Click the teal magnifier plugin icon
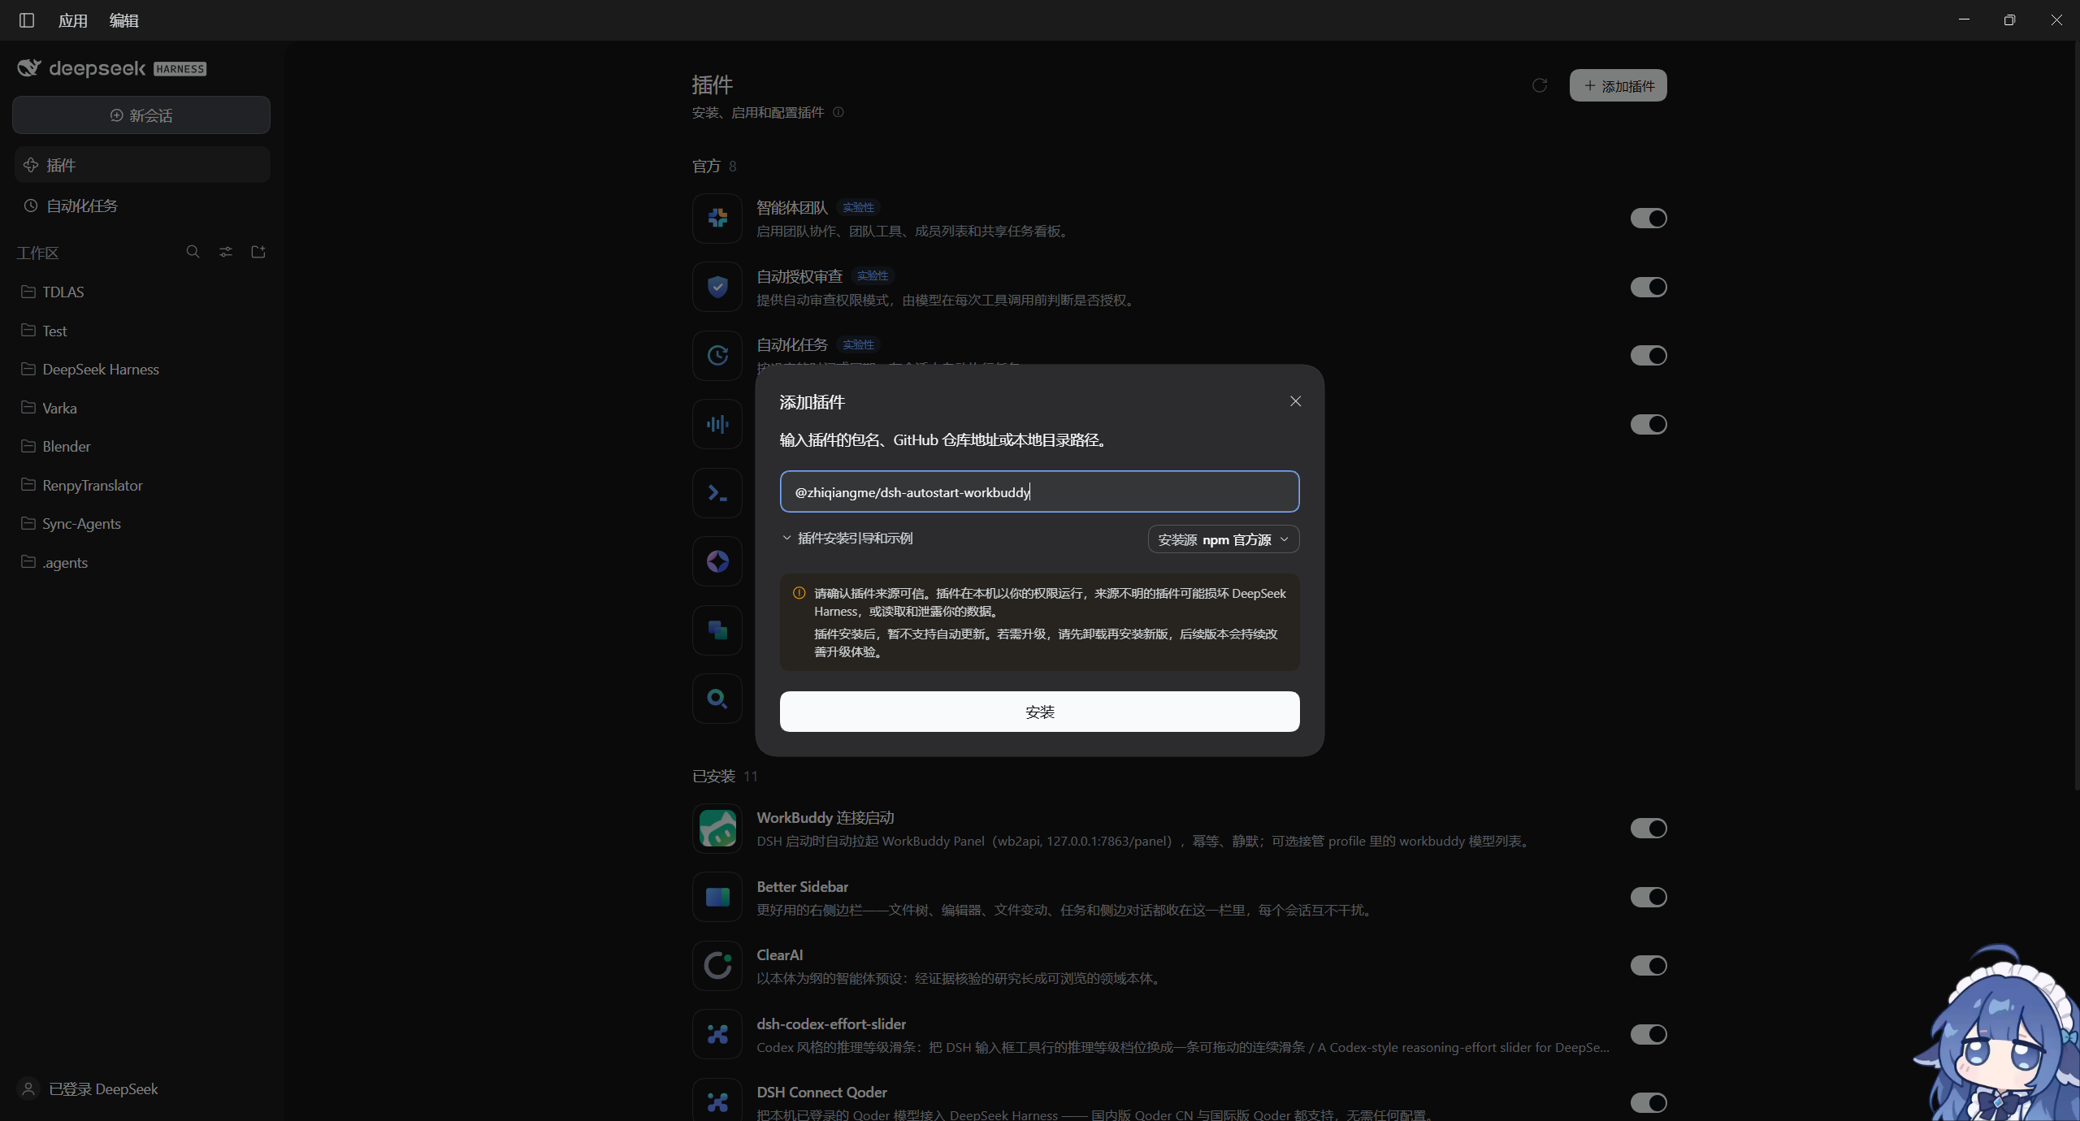Viewport: 2080px width, 1121px height. [x=717, y=699]
